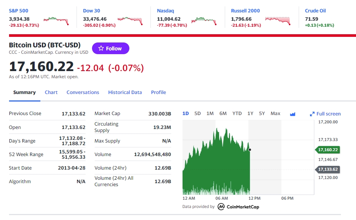
Task: Switch chart range to Max
Action: click(275, 114)
